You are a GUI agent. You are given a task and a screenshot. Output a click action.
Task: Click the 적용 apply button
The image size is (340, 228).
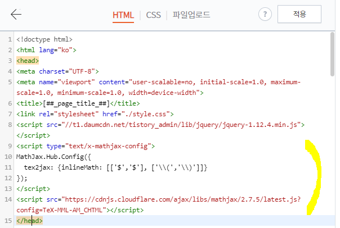point(299,14)
